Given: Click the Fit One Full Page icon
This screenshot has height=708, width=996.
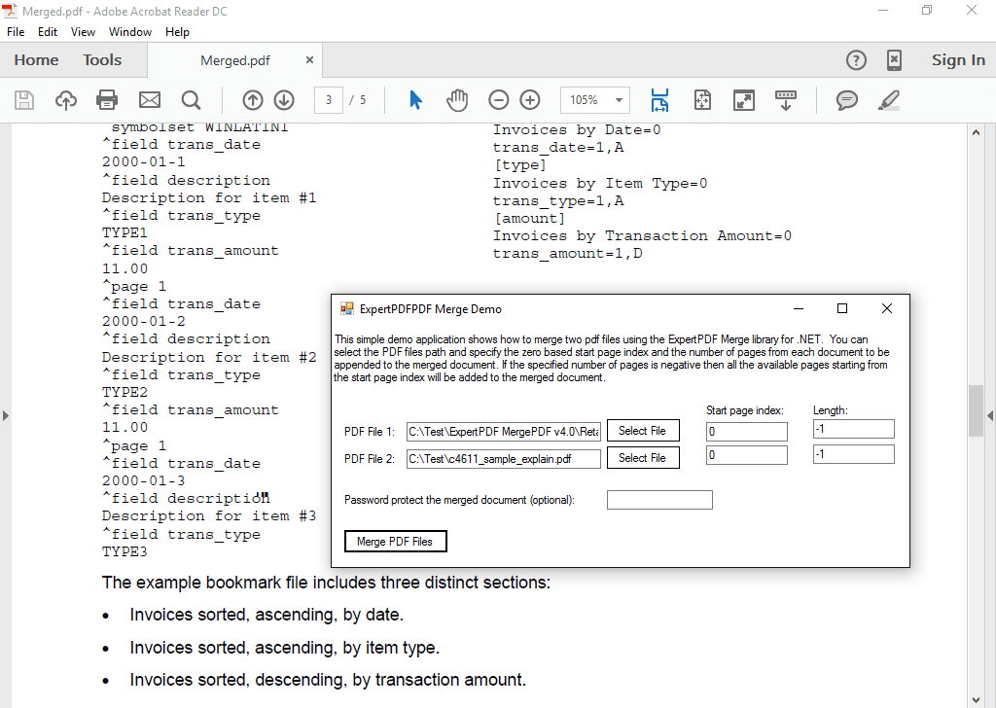Looking at the screenshot, I should click(702, 100).
